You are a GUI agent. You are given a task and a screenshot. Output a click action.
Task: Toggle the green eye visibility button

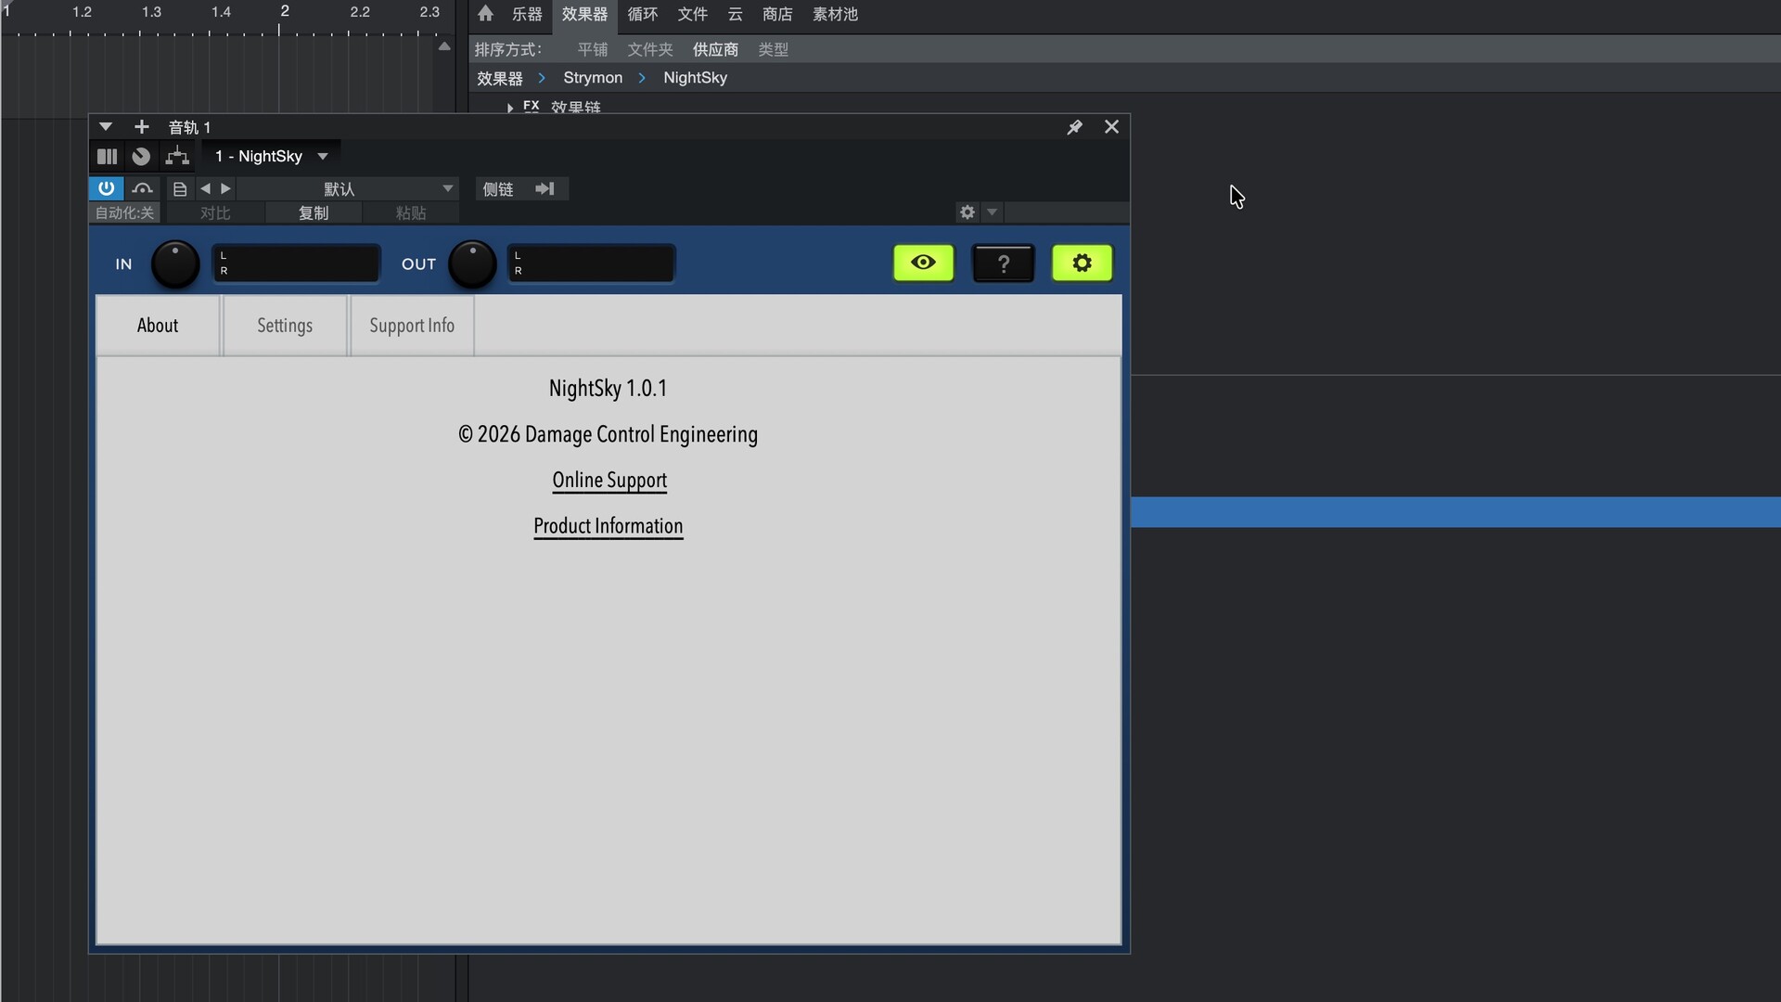coord(923,263)
